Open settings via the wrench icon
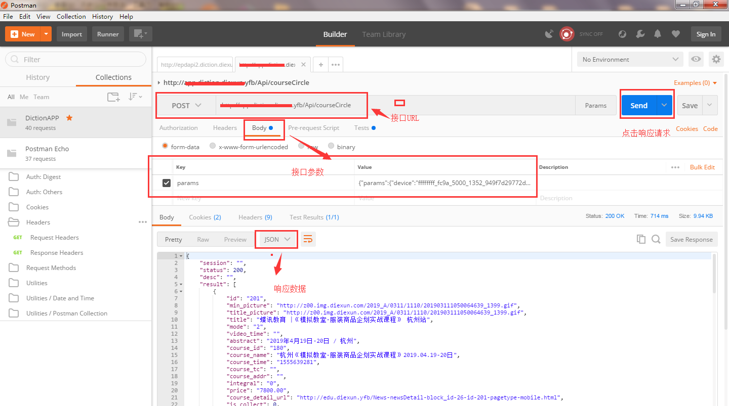The height and width of the screenshot is (406, 729). point(640,34)
